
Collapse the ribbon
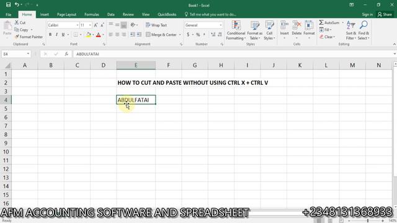click(395, 44)
